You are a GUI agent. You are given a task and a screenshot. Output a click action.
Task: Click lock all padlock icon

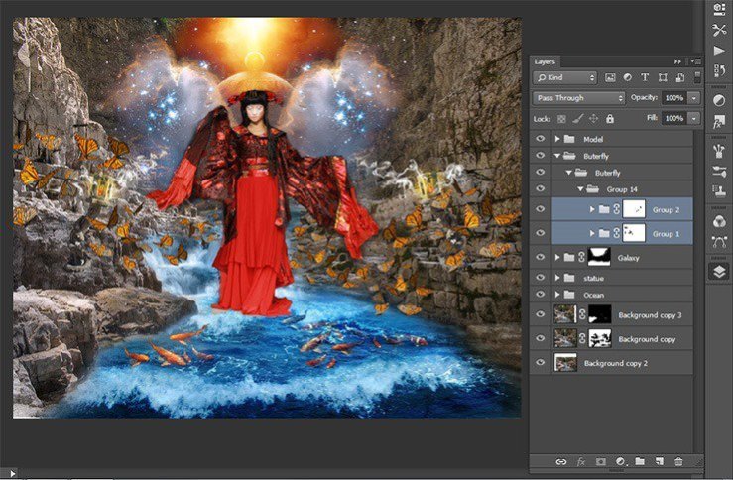[610, 119]
